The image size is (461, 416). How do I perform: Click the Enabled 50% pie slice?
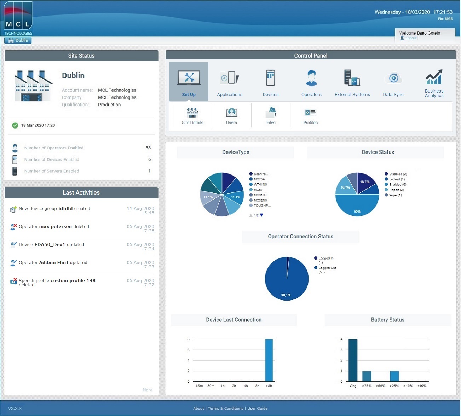[357, 207]
